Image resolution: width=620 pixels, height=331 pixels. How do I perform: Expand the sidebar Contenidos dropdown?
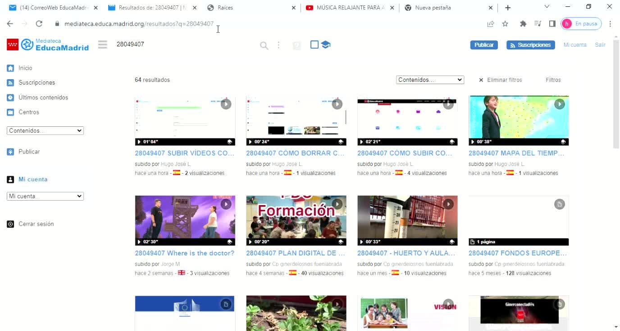click(45, 131)
